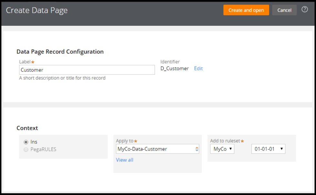Click the D_Customer identifier text

tap(175, 68)
